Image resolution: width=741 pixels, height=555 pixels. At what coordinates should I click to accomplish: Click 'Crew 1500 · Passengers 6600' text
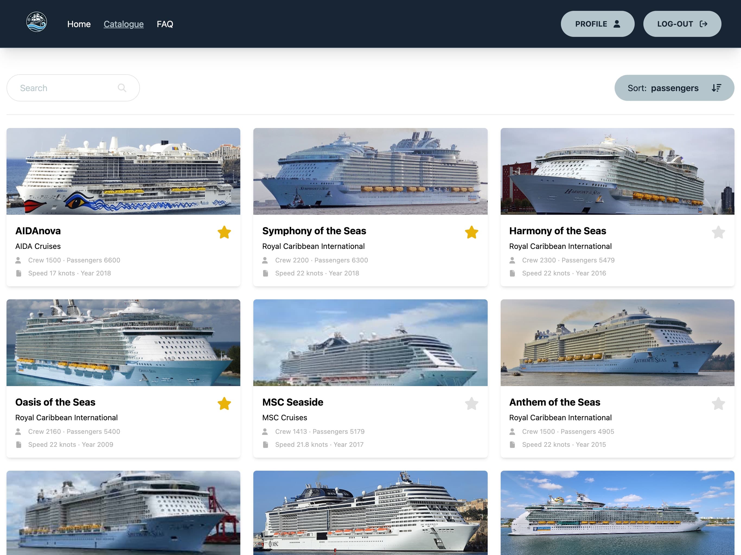coord(74,260)
